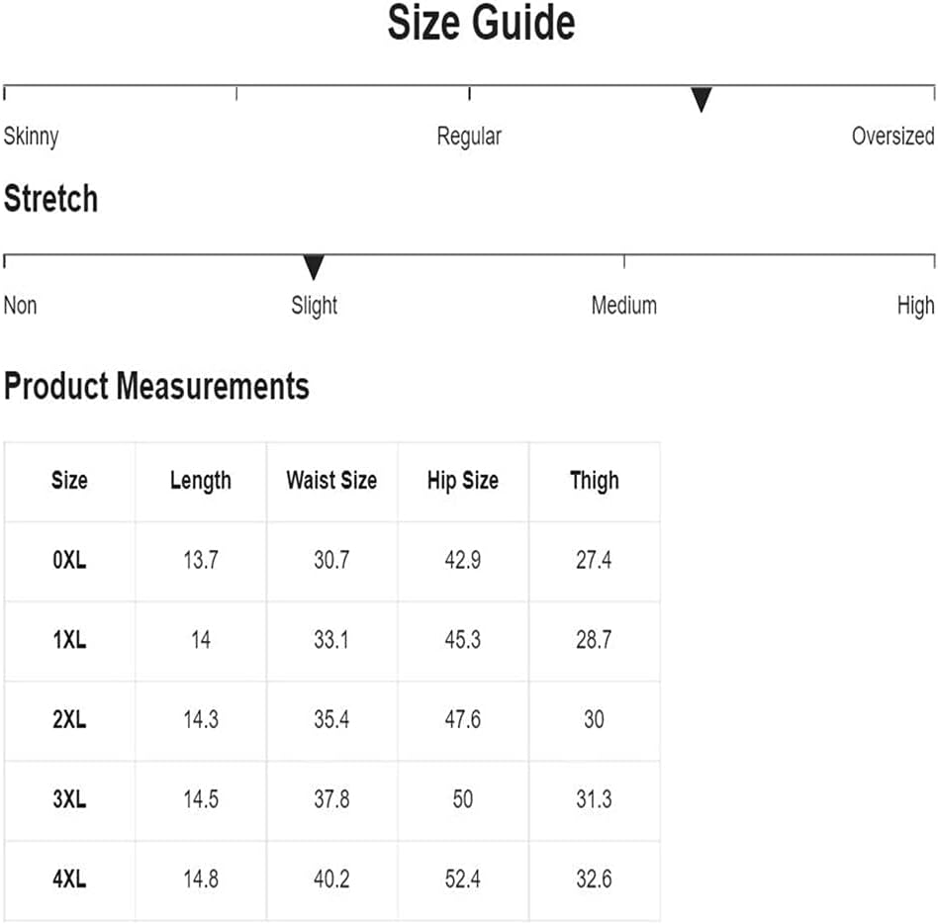Select the Skinny fit label
The width and height of the screenshot is (938, 924).
tap(31, 137)
